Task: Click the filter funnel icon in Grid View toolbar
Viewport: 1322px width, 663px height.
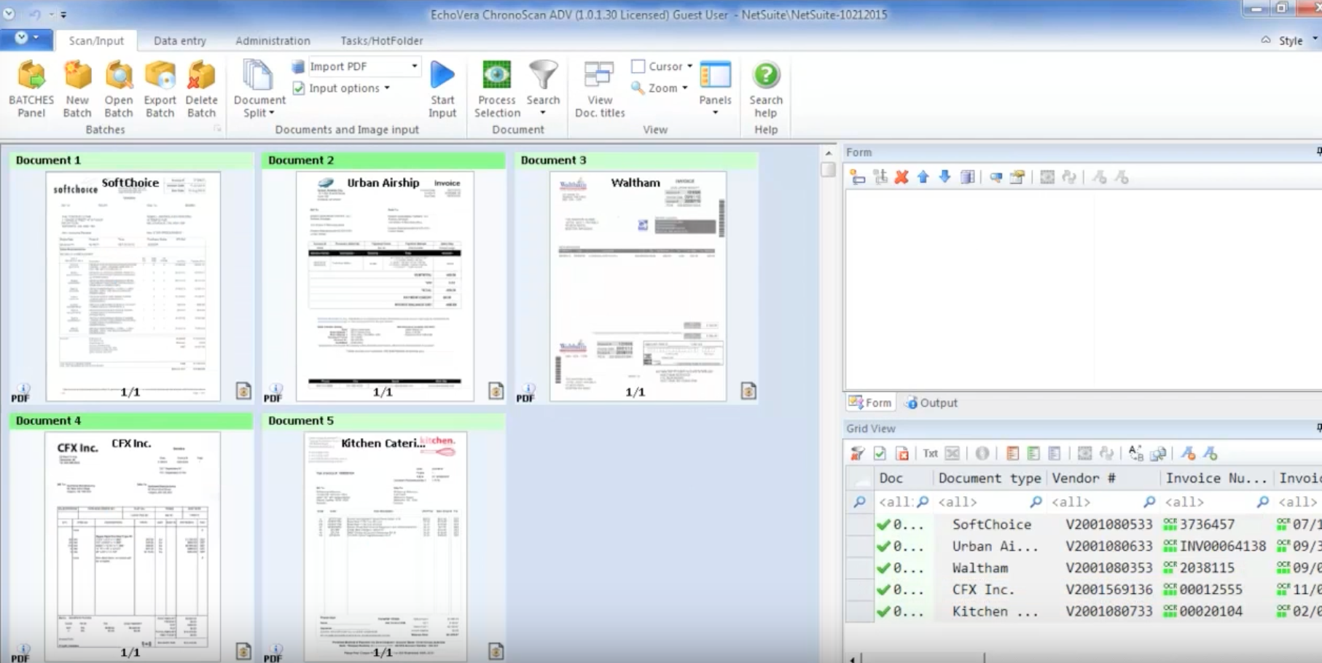Action: click(x=857, y=454)
